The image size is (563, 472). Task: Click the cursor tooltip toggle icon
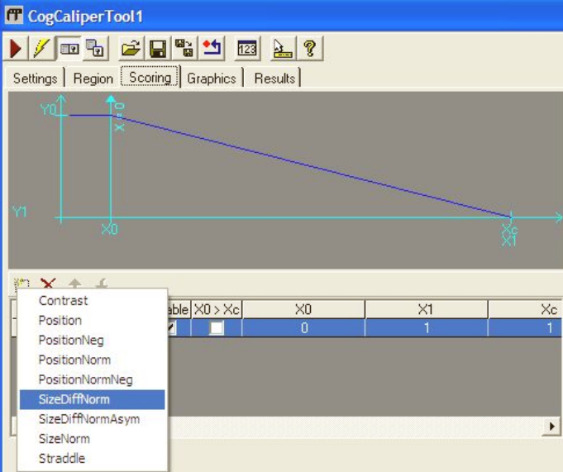tap(283, 48)
